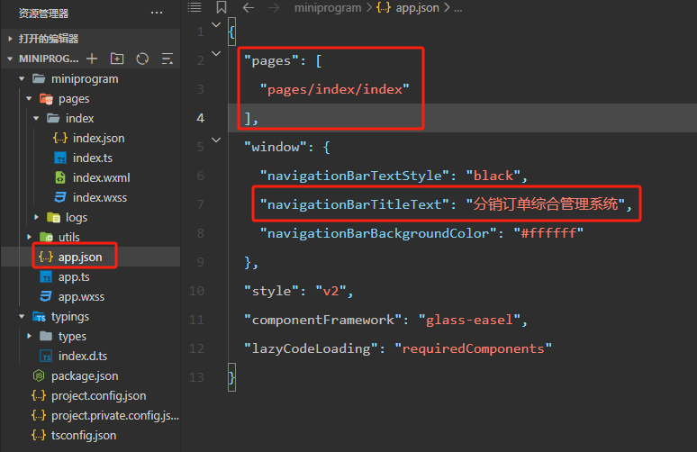
Task: Fold the pages array at line 2
Action: point(216,54)
